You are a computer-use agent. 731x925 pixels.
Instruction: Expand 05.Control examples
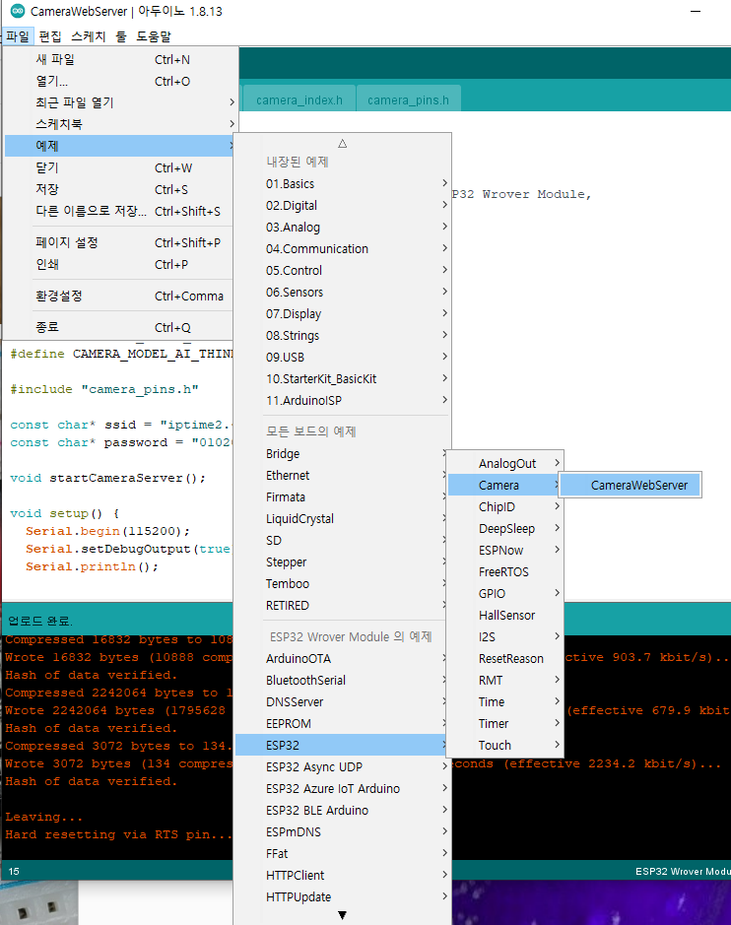pos(342,270)
